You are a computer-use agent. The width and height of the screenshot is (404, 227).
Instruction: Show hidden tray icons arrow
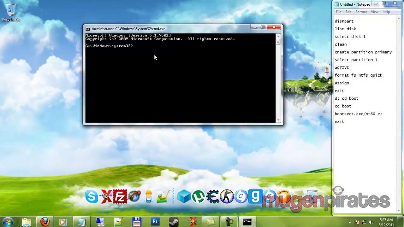coord(350,222)
